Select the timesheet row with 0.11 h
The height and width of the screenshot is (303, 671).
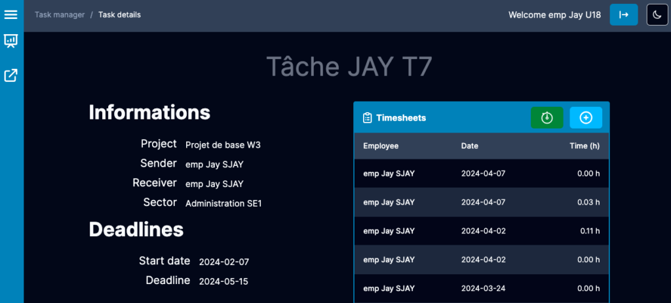pyautogui.click(x=481, y=231)
